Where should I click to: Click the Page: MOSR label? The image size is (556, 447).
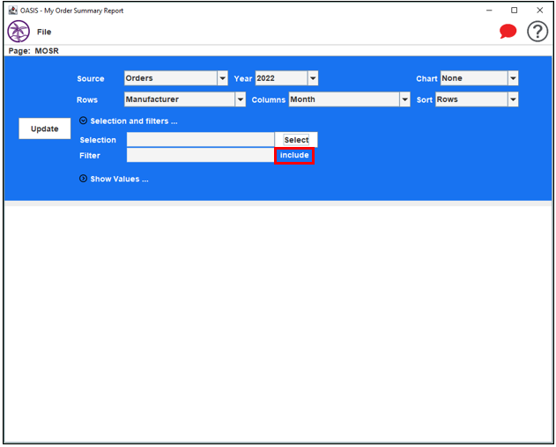pyautogui.click(x=33, y=51)
